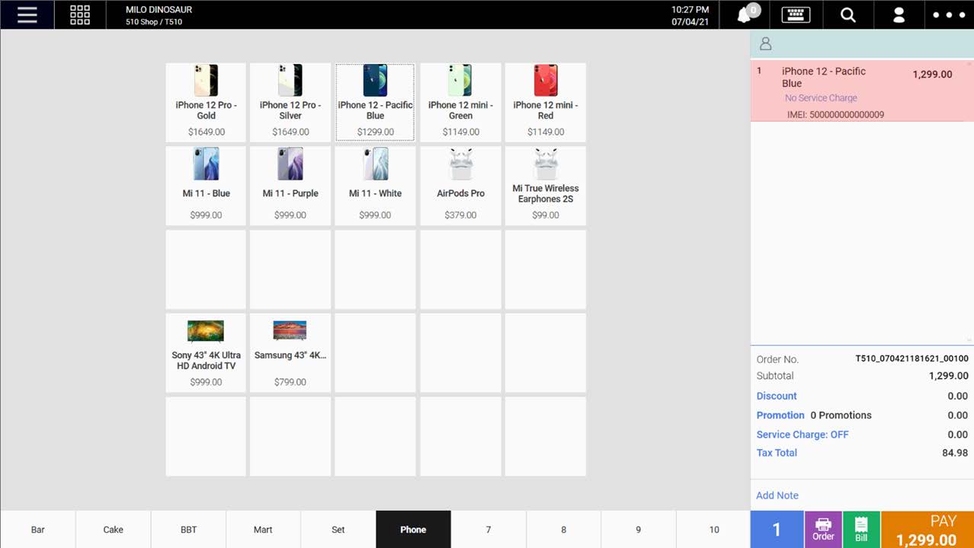Add iPhone 12 Pro - Gold to order

[x=206, y=102]
